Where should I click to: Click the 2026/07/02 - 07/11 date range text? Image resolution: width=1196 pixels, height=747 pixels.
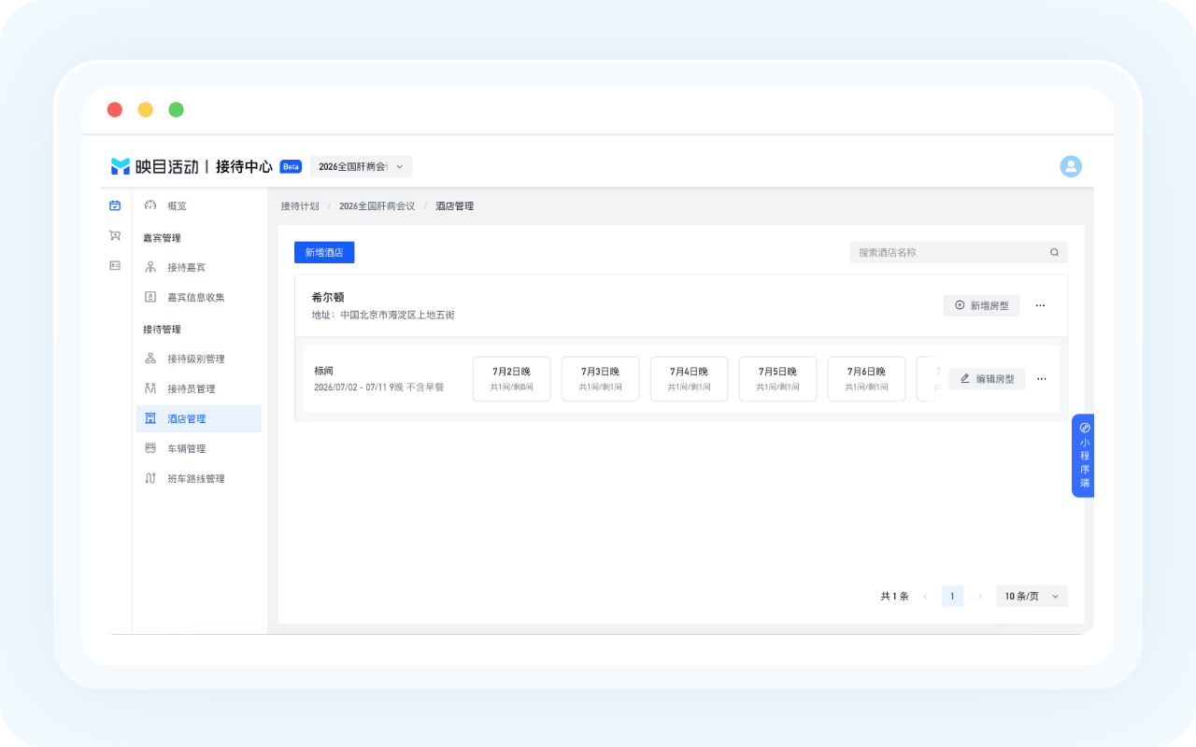(x=350, y=387)
